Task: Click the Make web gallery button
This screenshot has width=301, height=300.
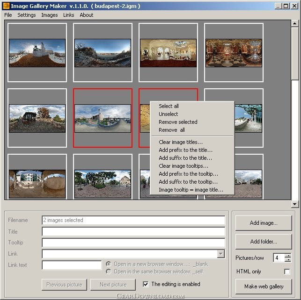Action: (x=264, y=286)
